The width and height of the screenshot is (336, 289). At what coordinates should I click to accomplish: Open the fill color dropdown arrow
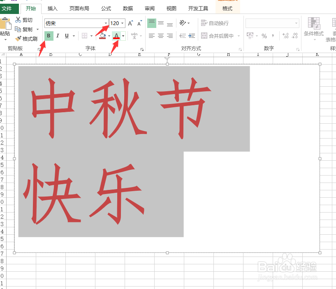(109, 36)
